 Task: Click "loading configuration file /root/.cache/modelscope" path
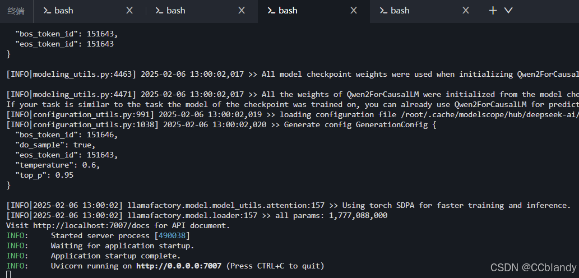(429, 114)
